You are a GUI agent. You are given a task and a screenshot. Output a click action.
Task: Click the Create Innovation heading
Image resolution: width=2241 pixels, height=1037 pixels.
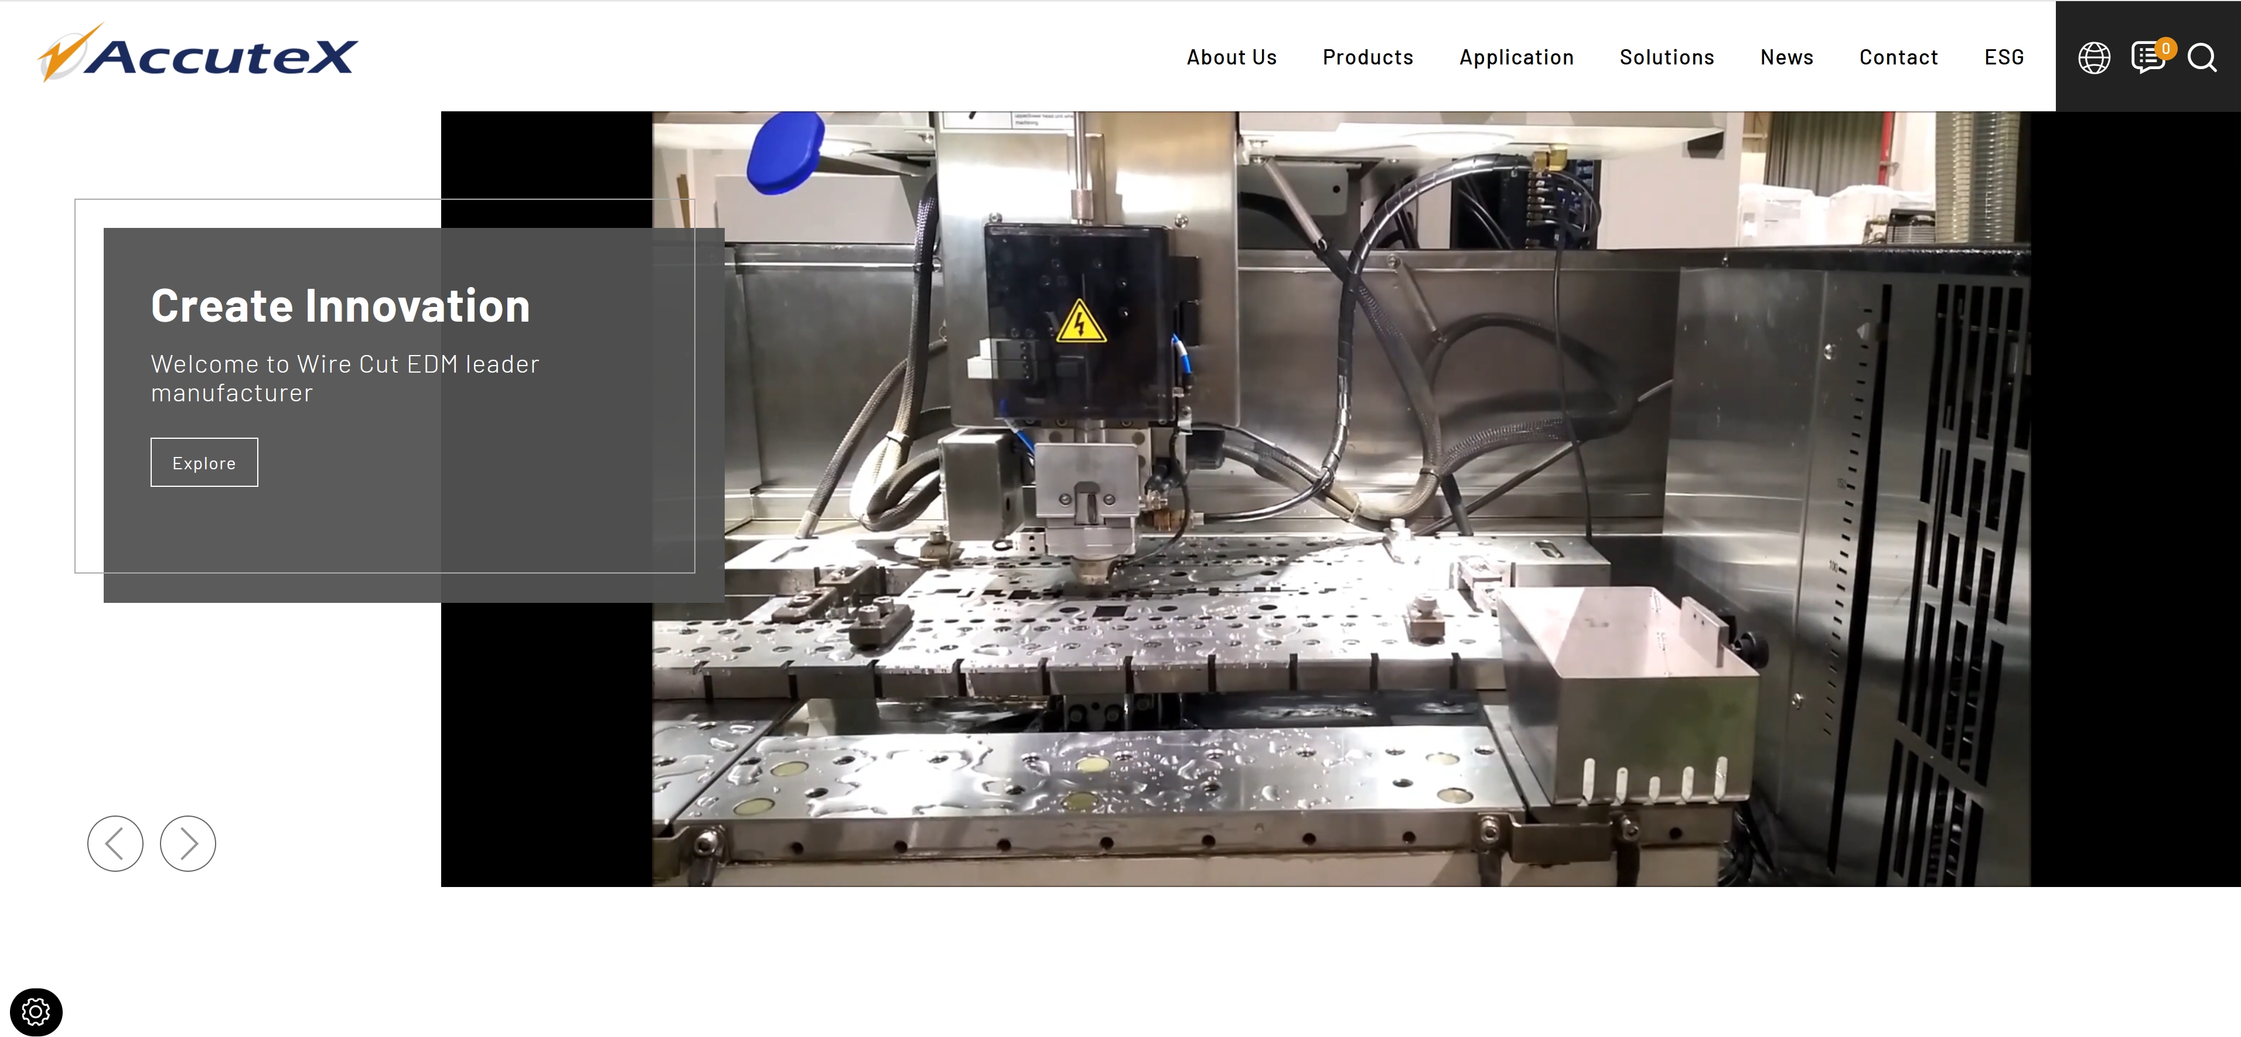(340, 305)
